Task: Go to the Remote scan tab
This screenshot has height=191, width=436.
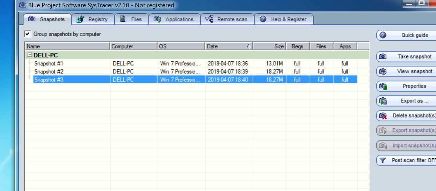Action: [227, 19]
